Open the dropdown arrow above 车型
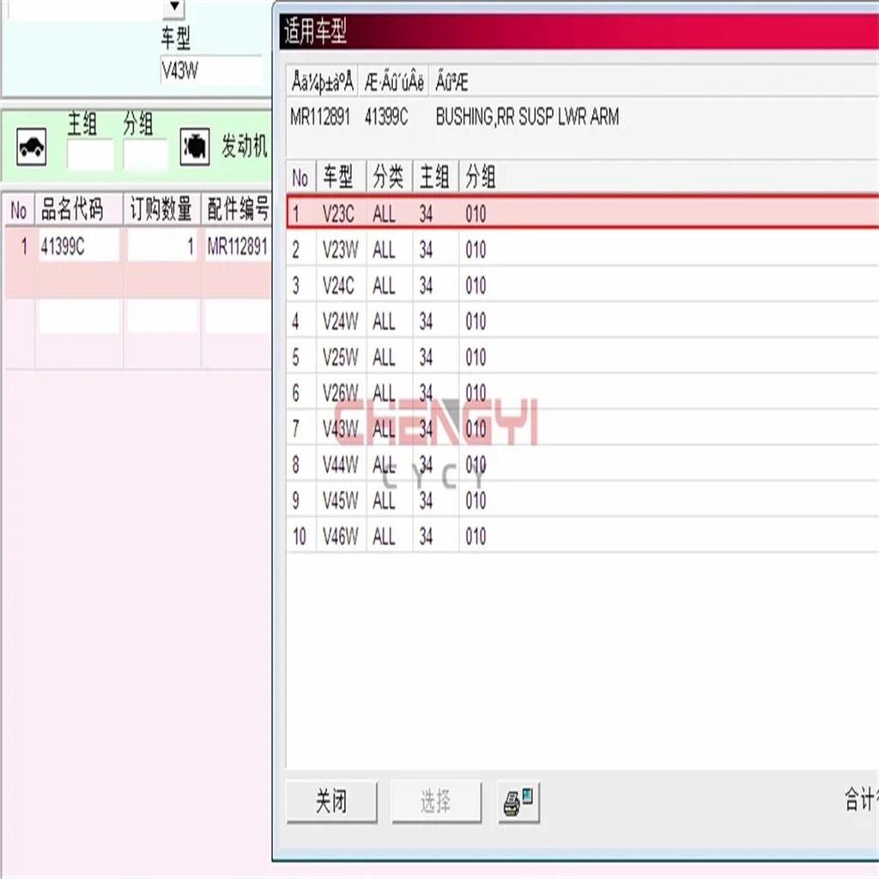The width and height of the screenshot is (879, 879). [x=173, y=8]
